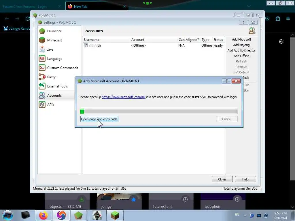Cancel the Add Microsoft Account dialog
This screenshot has height=221, width=295.
coord(227,119)
